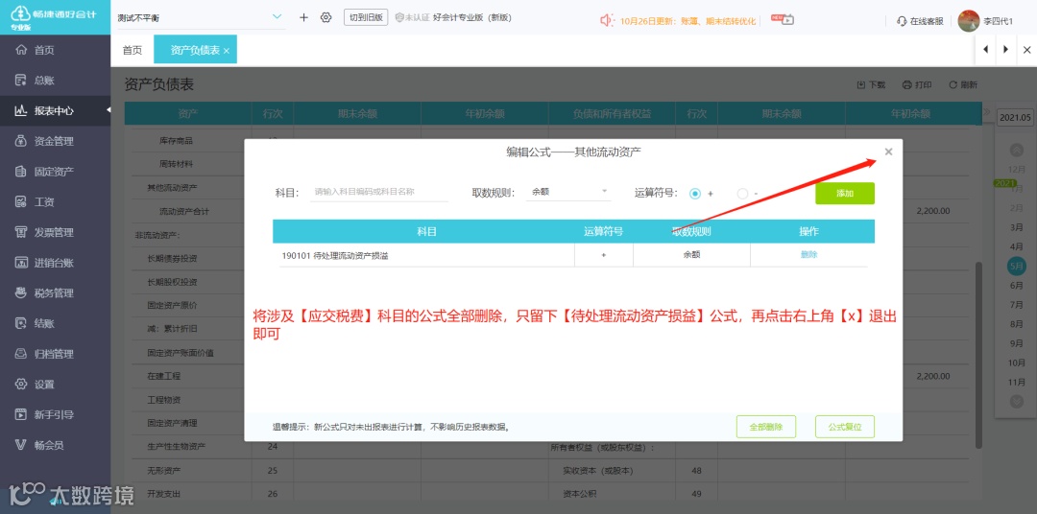
Task: Click the next tab right arrow
Action: click(x=1006, y=50)
